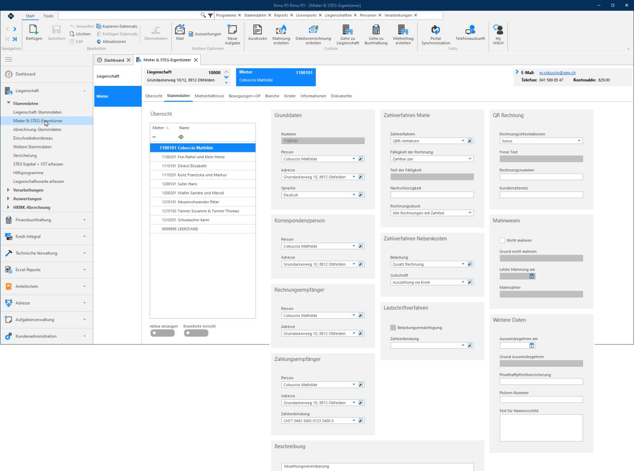Click the Rechnungsnummer input field
The image size is (634, 471).
point(541,177)
